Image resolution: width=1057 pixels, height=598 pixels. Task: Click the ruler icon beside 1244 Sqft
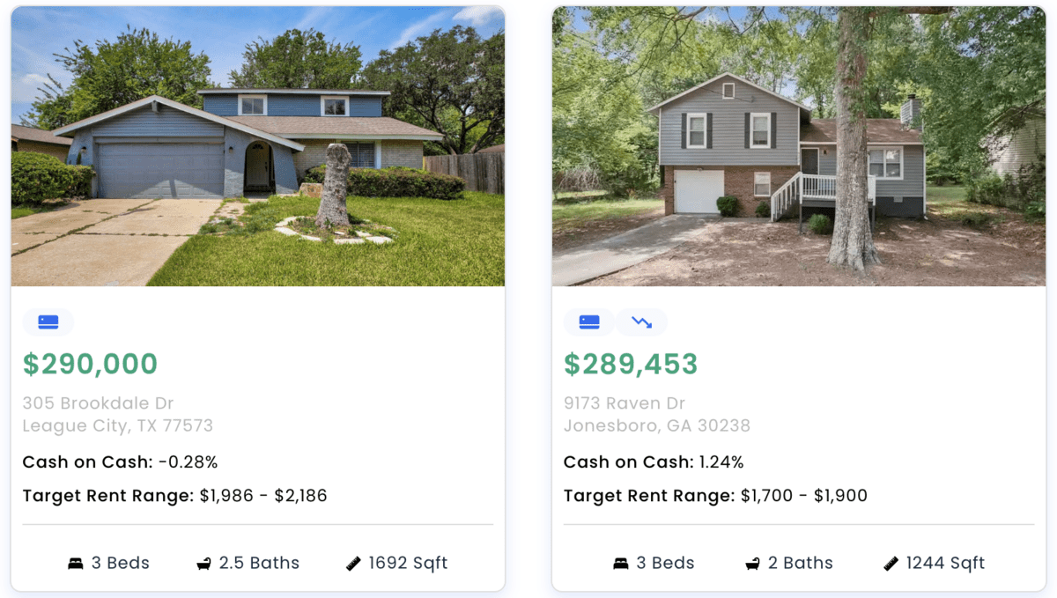tap(891, 564)
